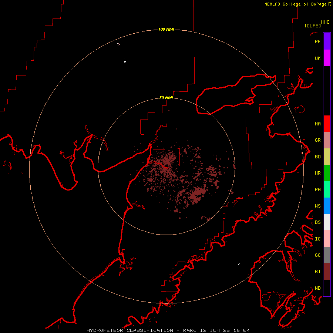Click the DS legend label text

[x=317, y=222]
